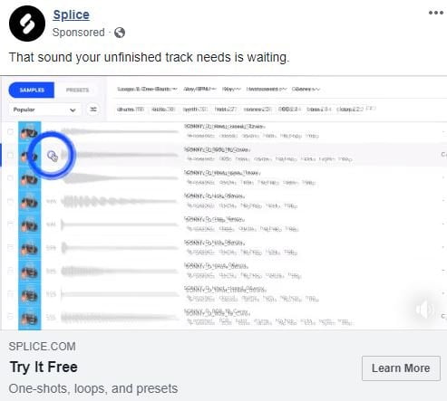Click the Learn More button
The image size is (447, 401).
[401, 368]
